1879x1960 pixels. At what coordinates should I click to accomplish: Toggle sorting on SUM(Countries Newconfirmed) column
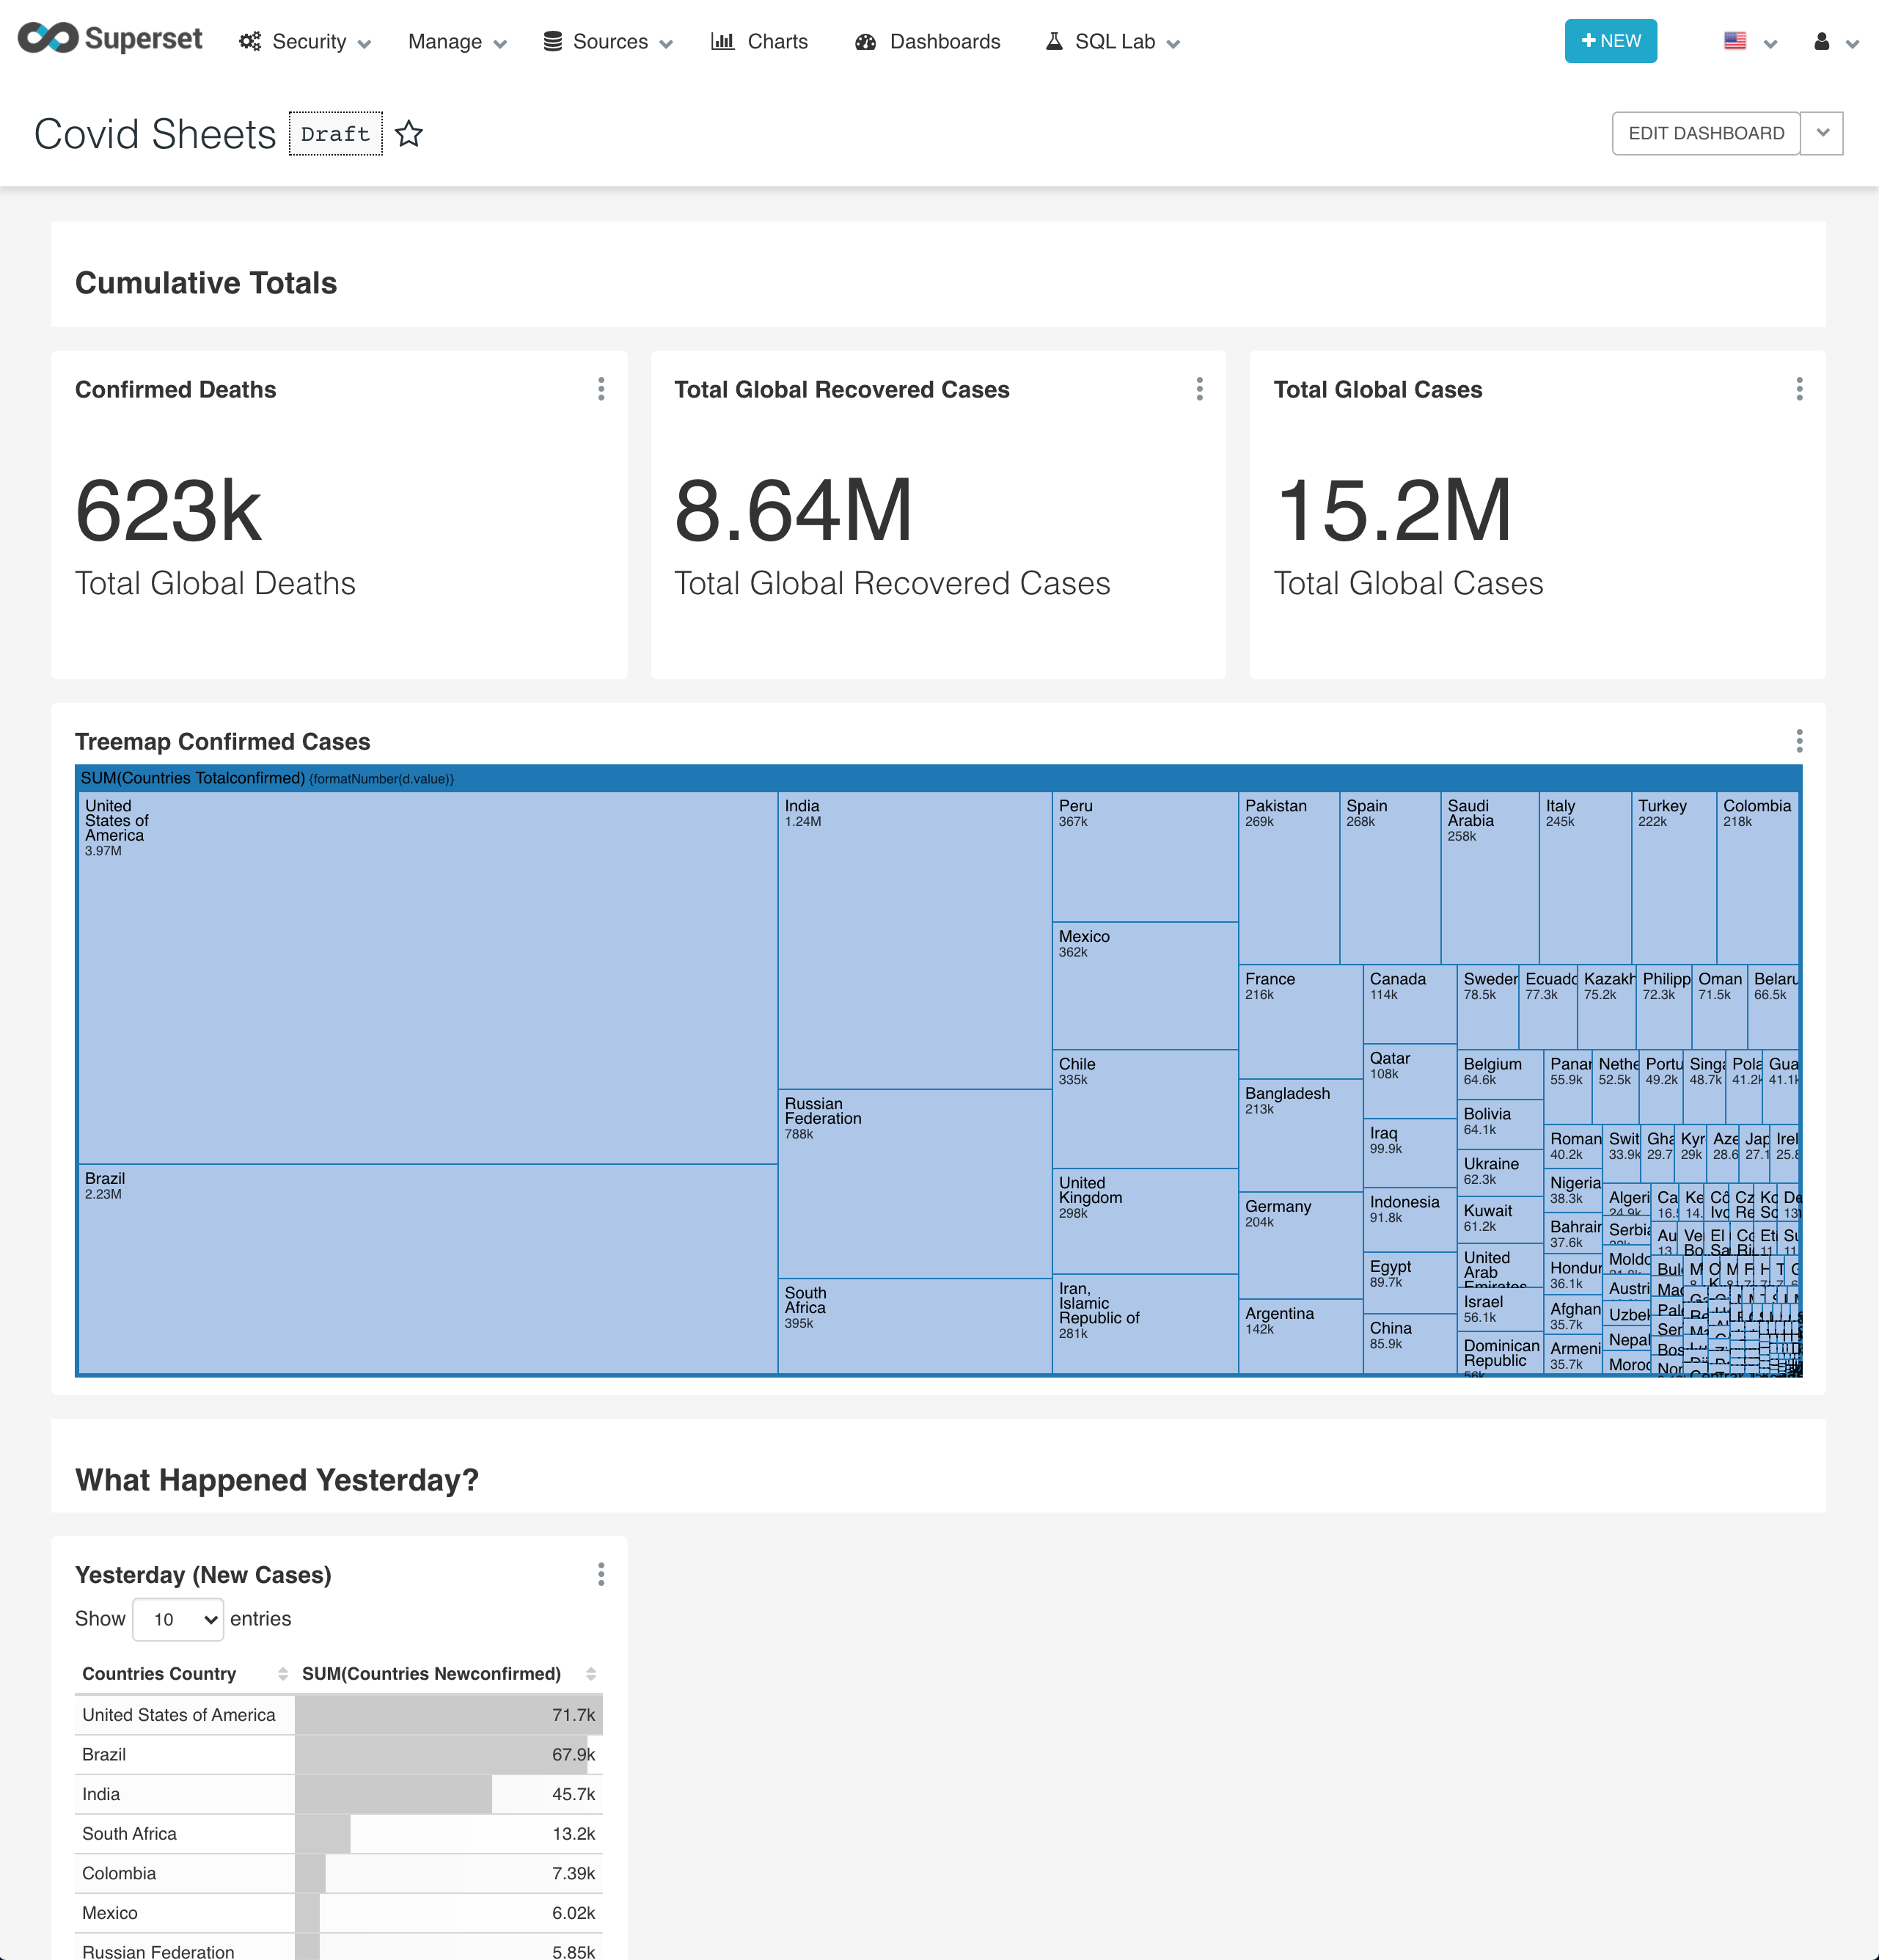591,1673
